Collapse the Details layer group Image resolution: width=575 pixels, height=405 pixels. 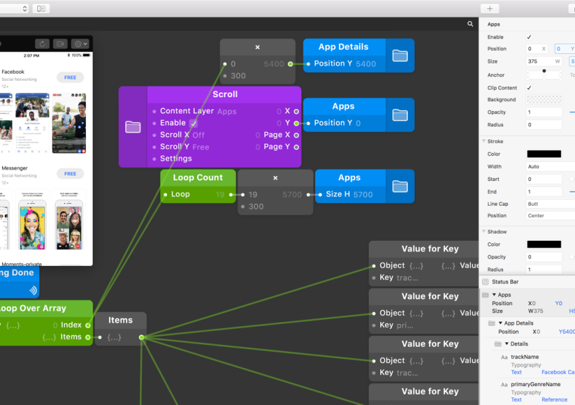pos(507,344)
